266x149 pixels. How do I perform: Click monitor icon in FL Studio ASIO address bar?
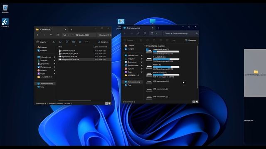click(x=65, y=35)
